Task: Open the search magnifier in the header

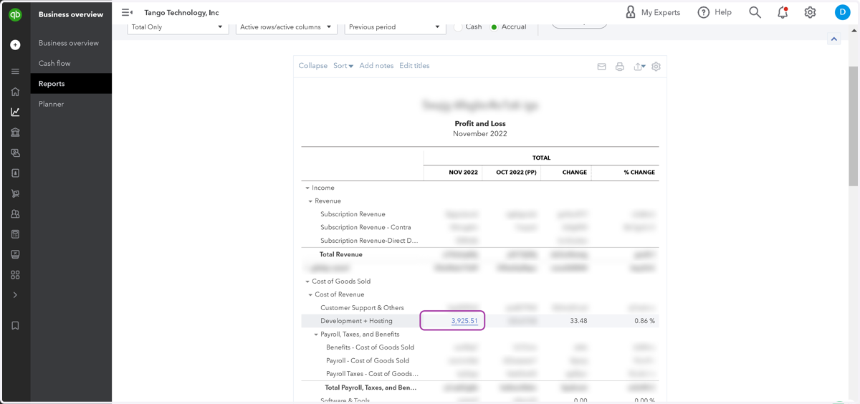Action: (755, 12)
